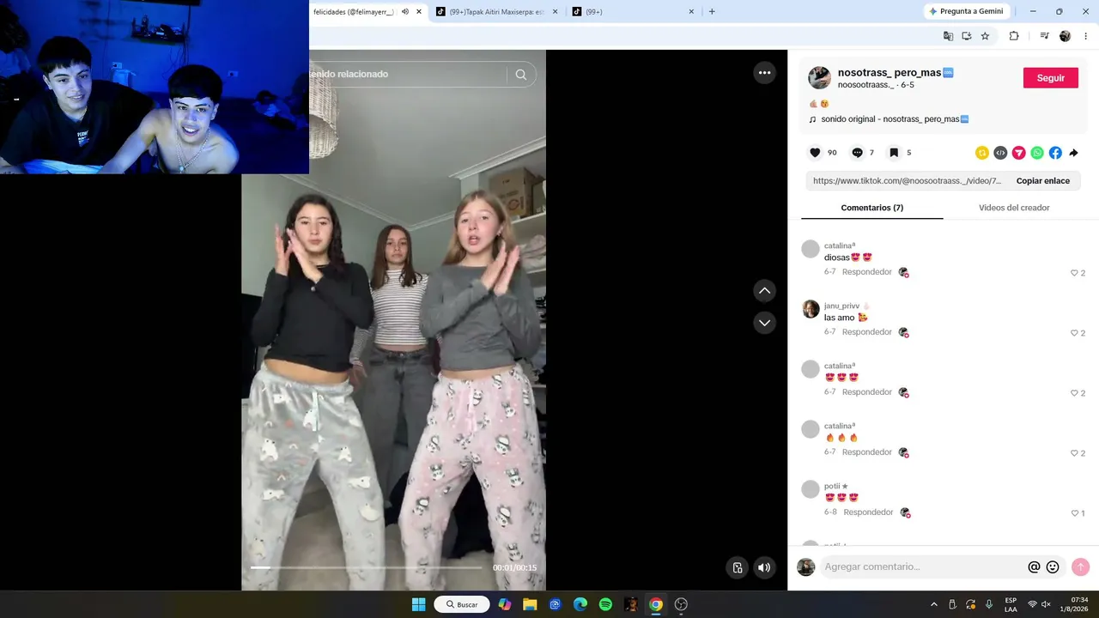Image resolution: width=1099 pixels, height=618 pixels.
Task: Go to the next video with the down chevron
Action: click(x=764, y=323)
